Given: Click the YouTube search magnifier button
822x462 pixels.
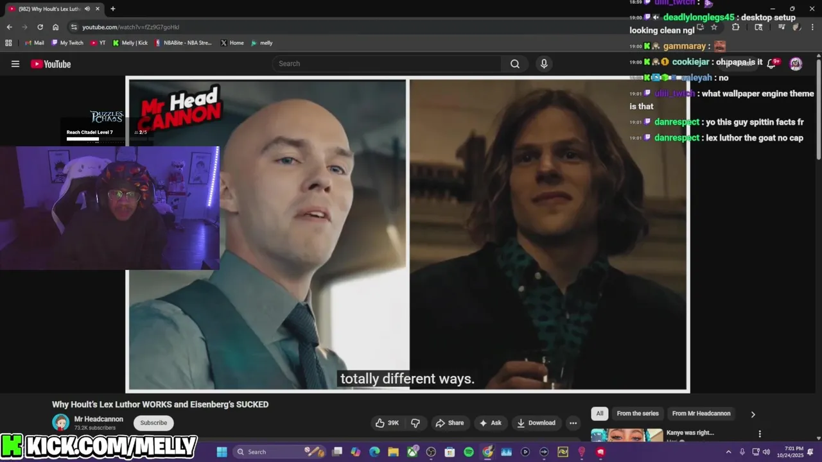Looking at the screenshot, I should coord(515,64).
